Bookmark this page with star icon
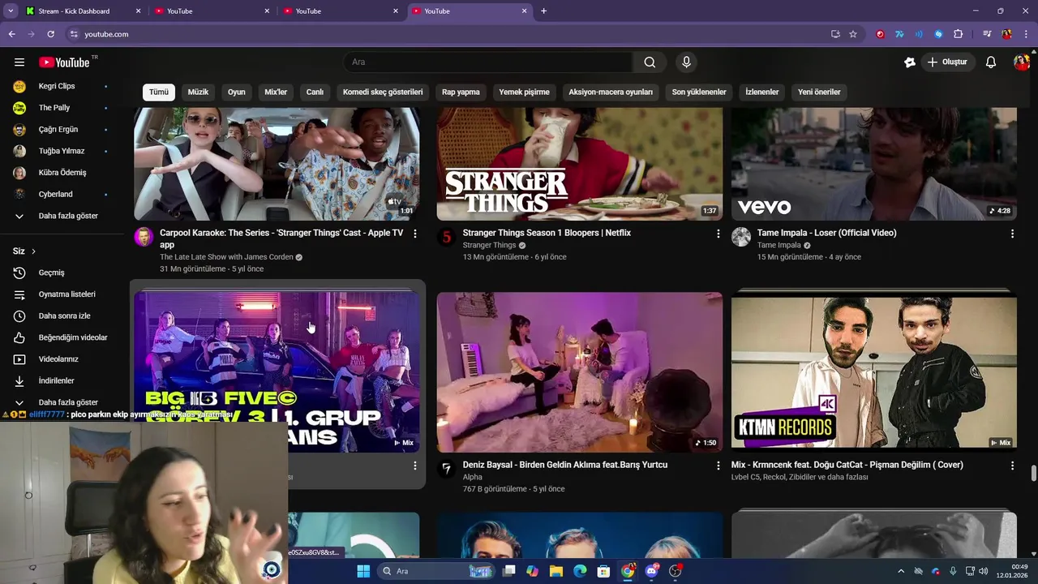This screenshot has width=1038, height=584. pos(853,34)
